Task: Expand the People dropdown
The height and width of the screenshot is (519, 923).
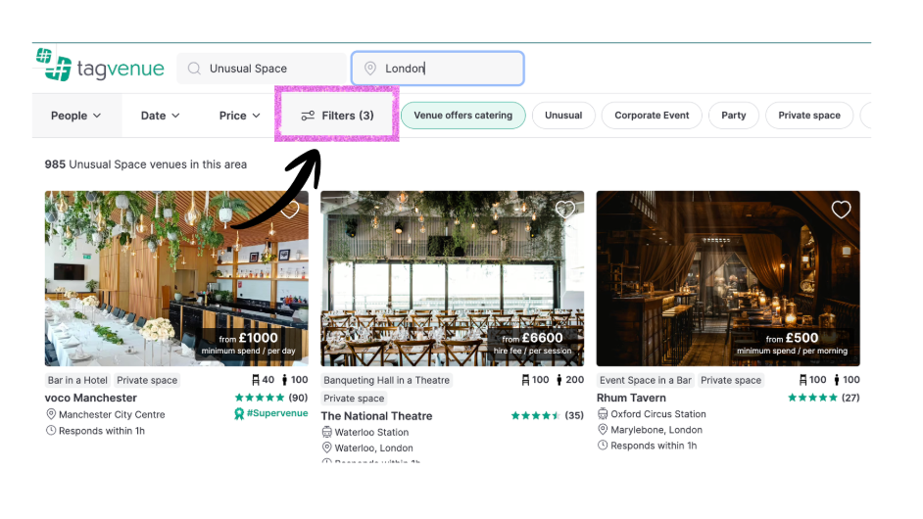Action: point(75,116)
